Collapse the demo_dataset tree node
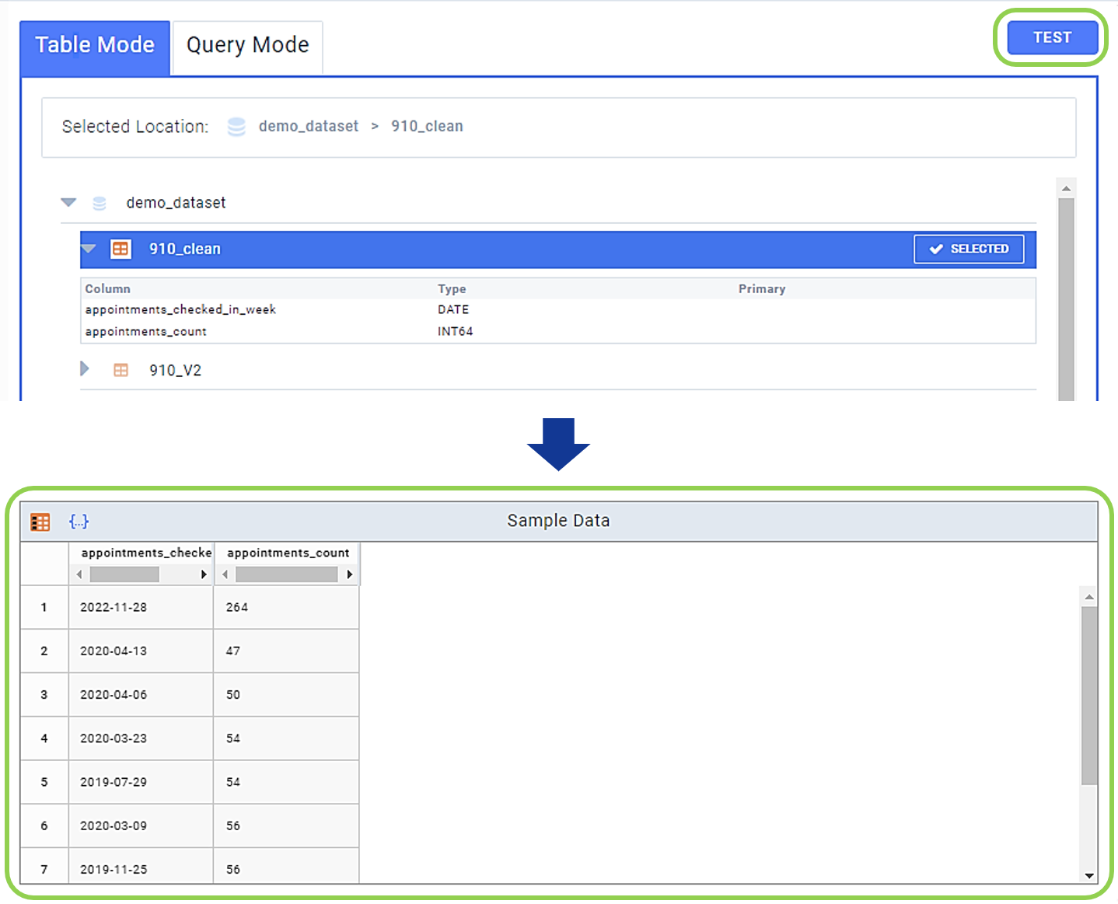 (x=68, y=202)
